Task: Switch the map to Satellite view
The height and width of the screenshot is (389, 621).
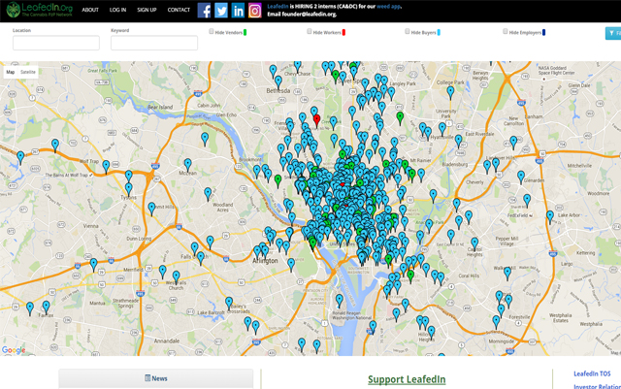Action: [x=28, y=72]
